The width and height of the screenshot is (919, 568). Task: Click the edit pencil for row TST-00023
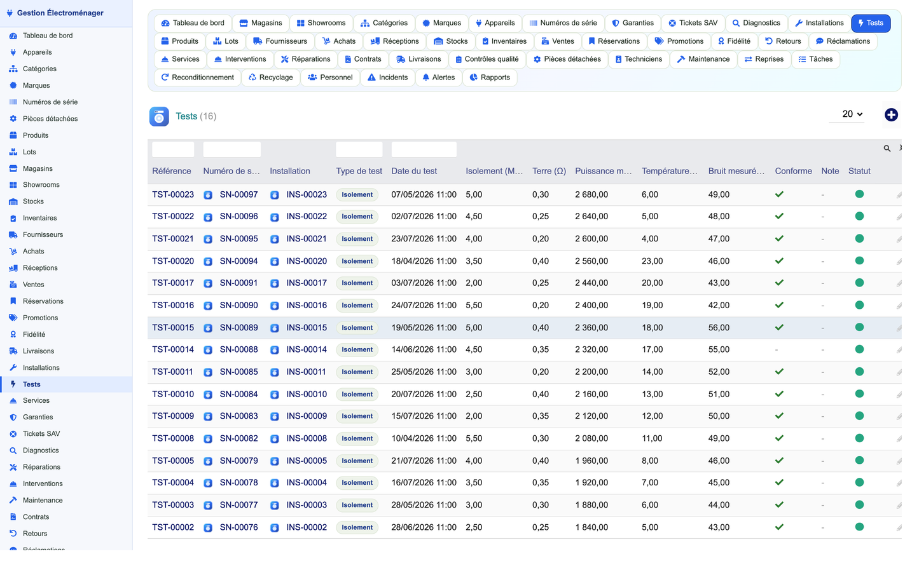point(899,195)
